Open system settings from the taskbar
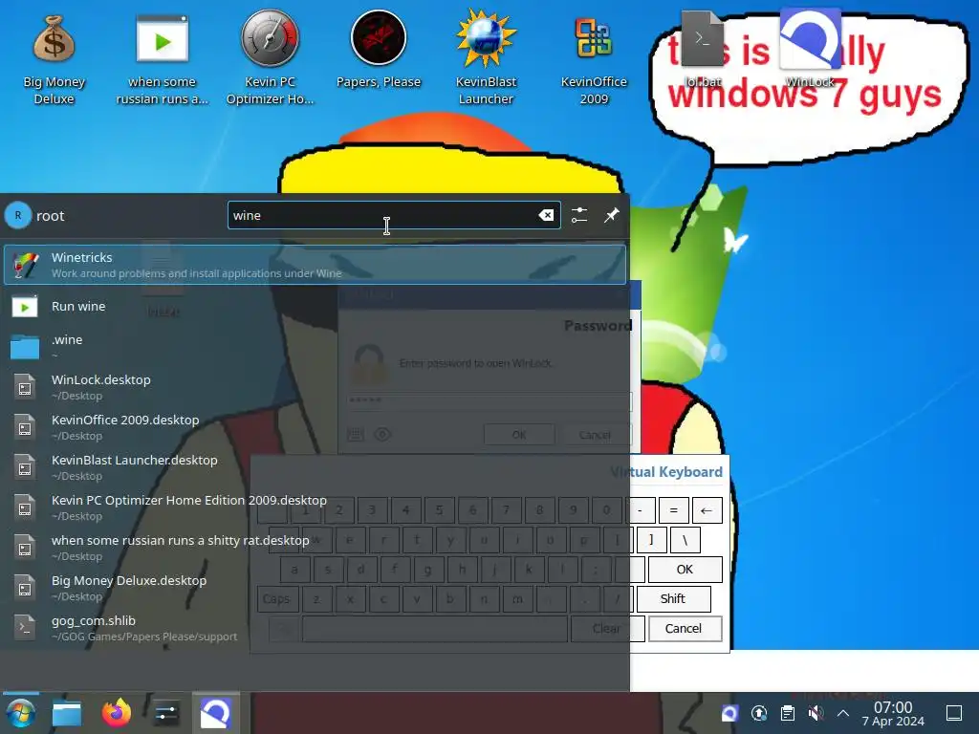Viewport: 979px width, 734px height. tap(166, 713)
